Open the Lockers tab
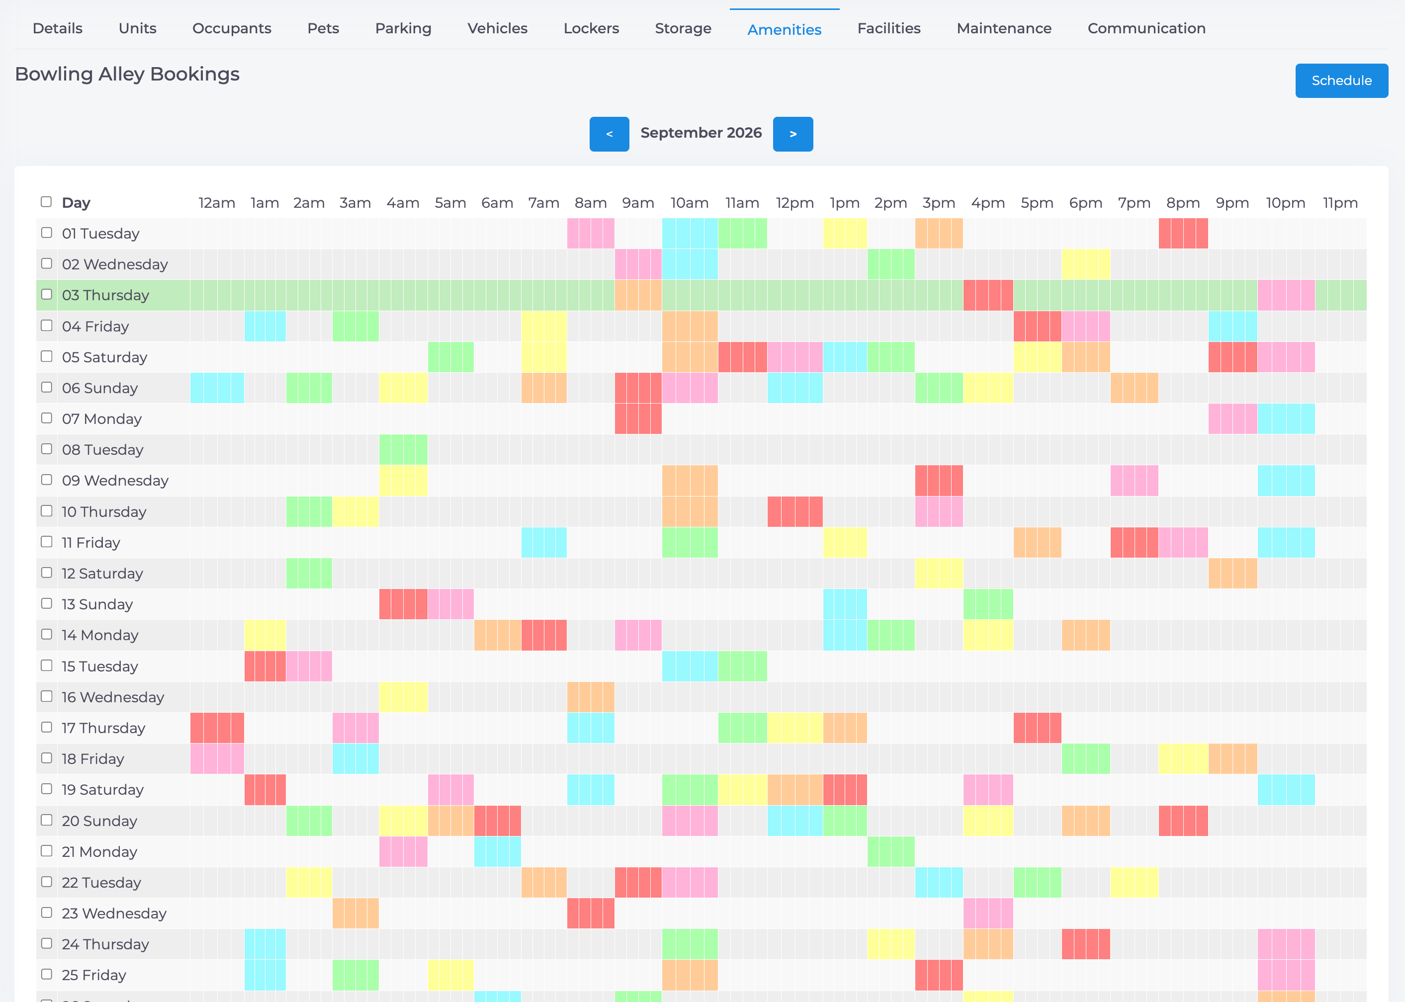 tap(591, 28)
